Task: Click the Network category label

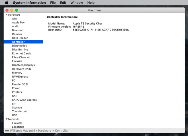Action: [13, 119]
